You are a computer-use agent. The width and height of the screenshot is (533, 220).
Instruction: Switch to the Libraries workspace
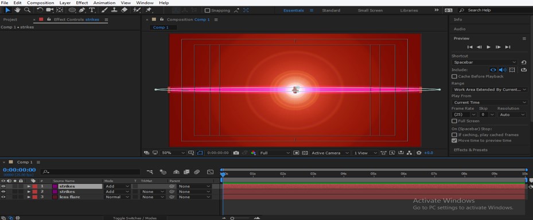click(x=409, y=10)
